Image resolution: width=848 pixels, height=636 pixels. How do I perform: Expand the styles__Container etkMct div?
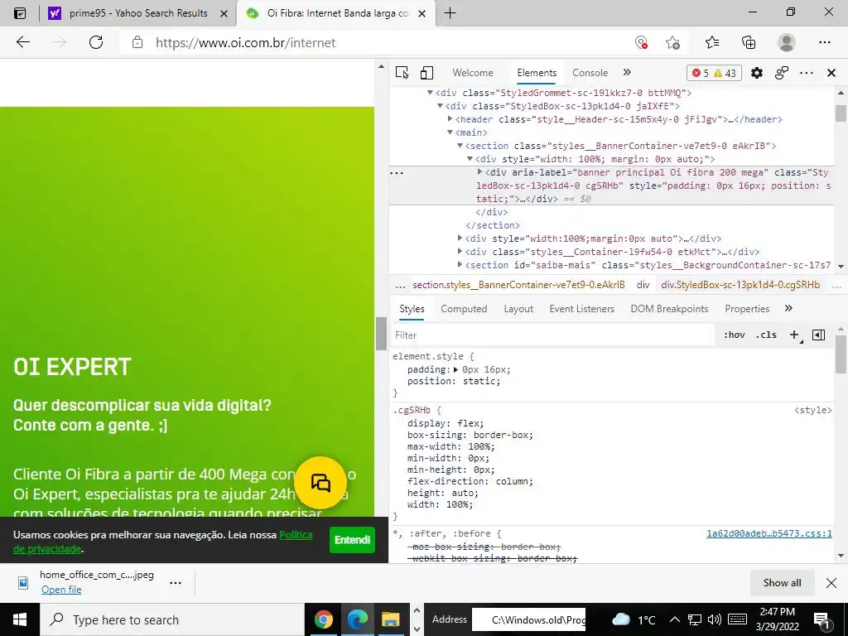pos(460,252)
